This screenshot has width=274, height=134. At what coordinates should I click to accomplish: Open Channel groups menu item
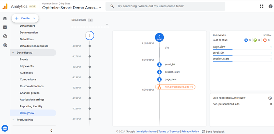tap(30, 93)
